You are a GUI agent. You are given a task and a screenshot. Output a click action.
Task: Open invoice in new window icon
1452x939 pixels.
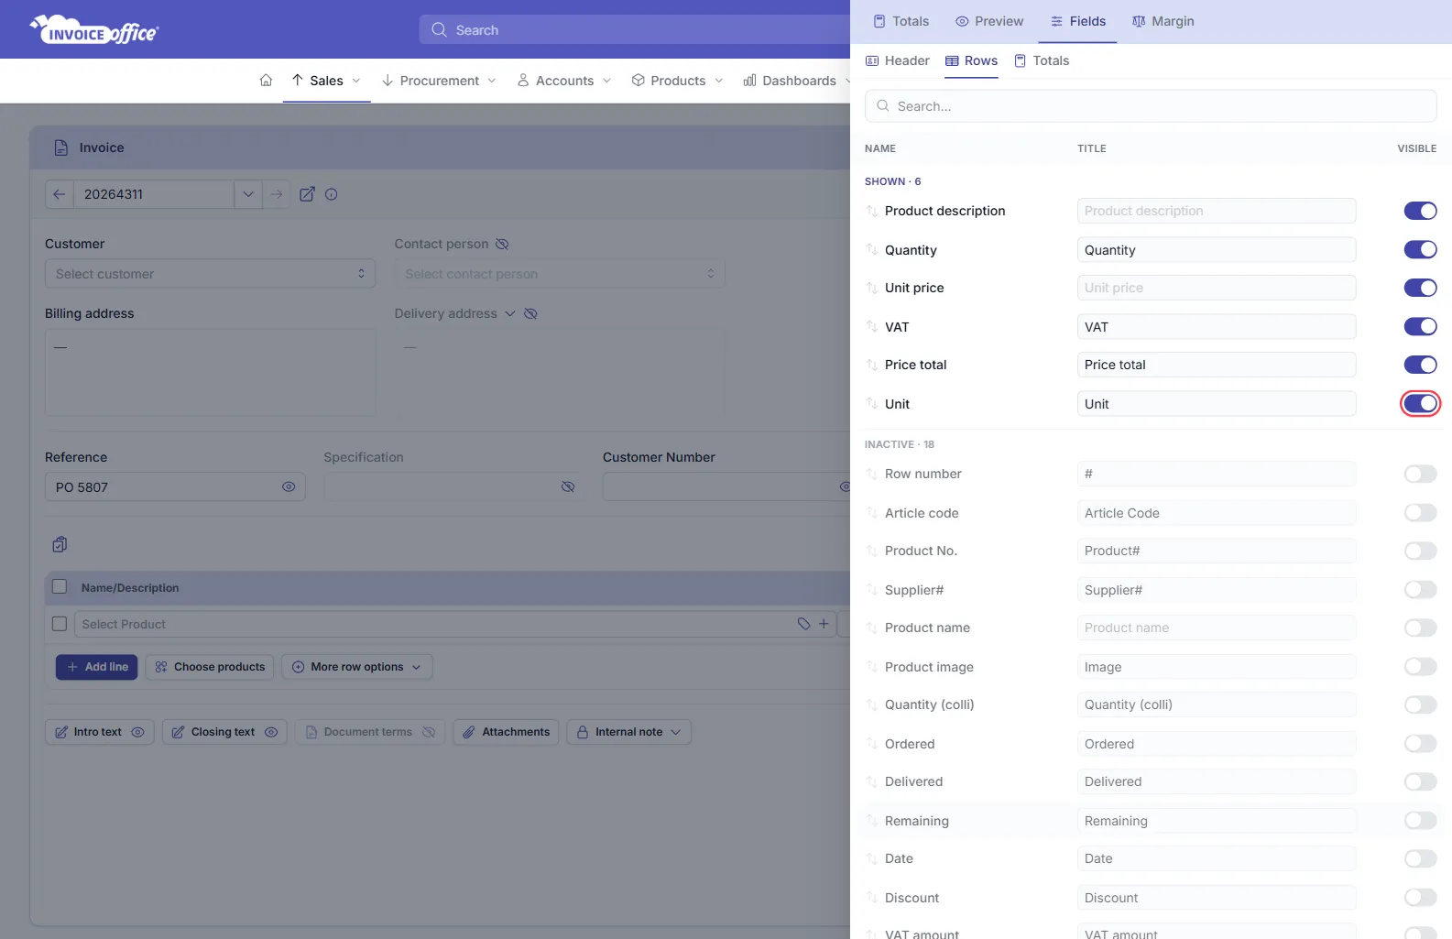[x=308, y=194]
